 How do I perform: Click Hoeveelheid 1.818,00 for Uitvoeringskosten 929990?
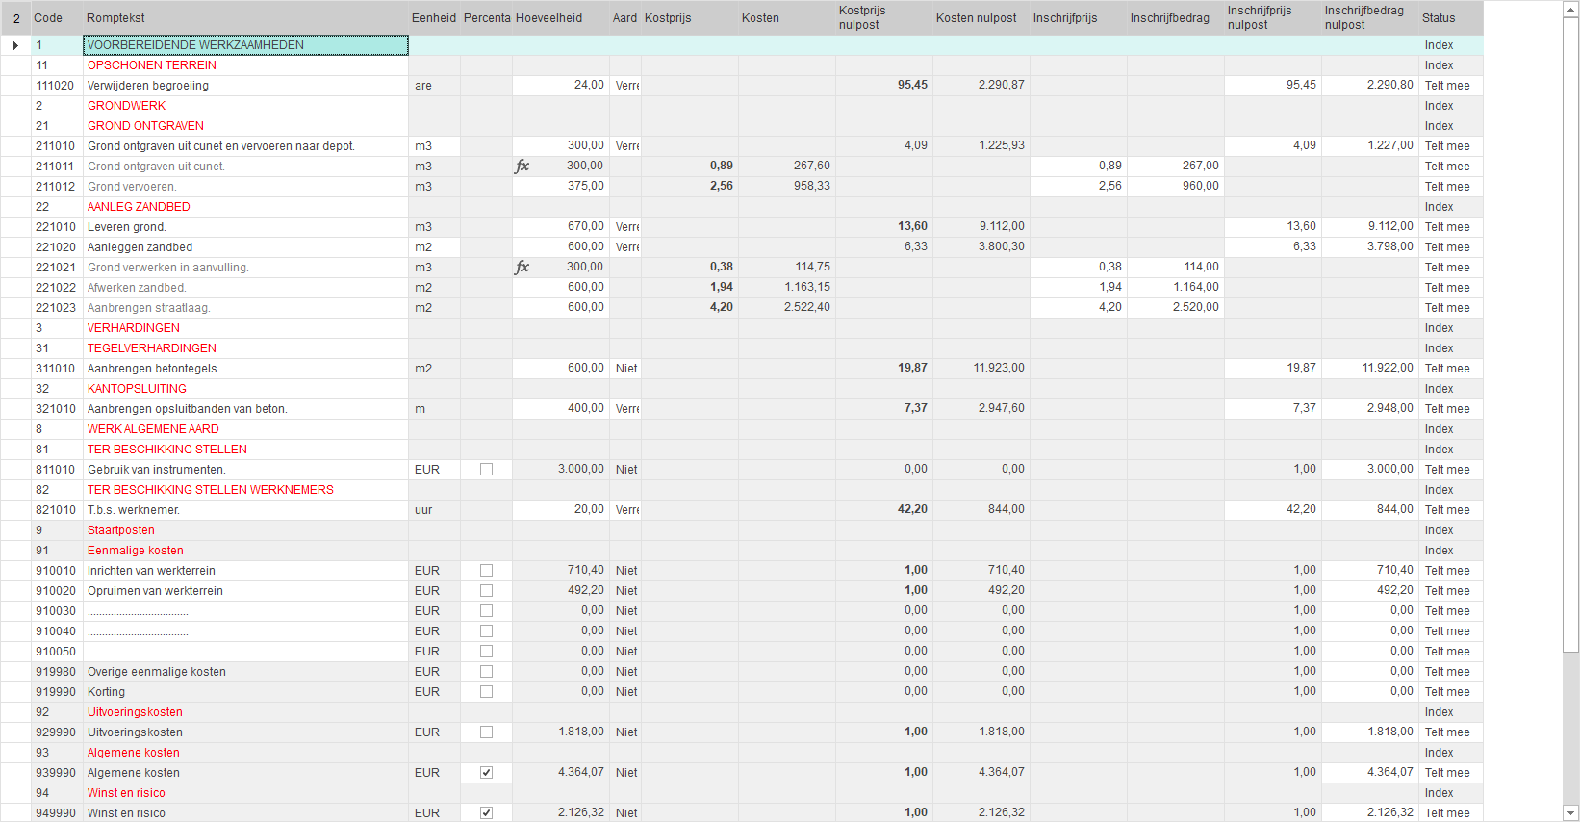tap(560, 732)
